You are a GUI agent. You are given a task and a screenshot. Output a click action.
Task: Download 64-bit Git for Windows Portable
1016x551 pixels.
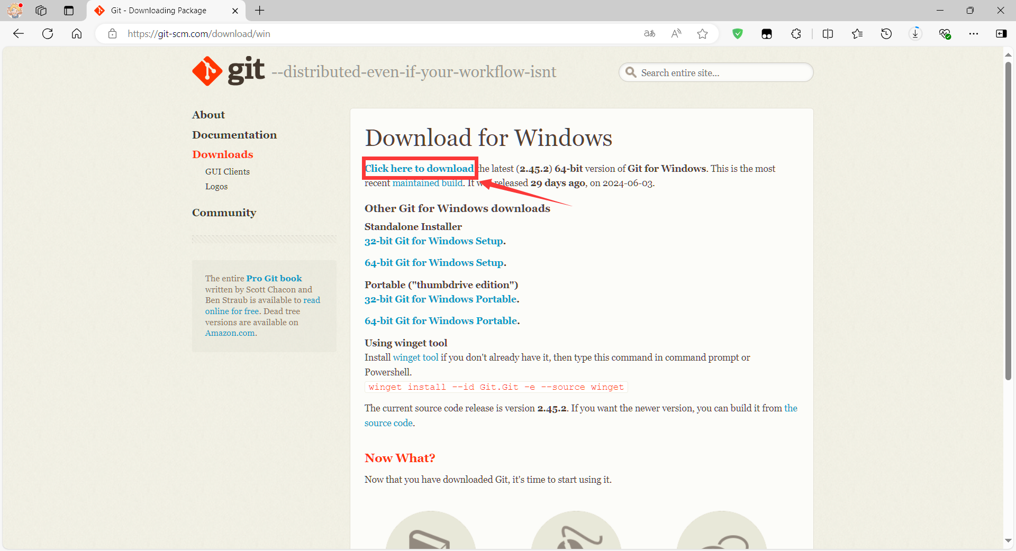441,321
